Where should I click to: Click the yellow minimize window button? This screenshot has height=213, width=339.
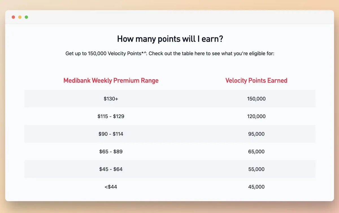[x=20, y=17]
